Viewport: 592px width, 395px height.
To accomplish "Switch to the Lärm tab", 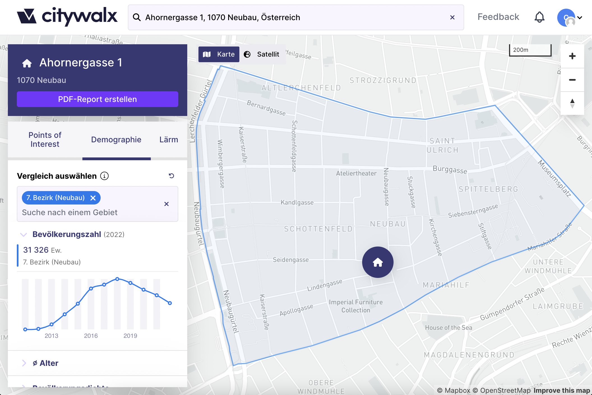I will point(169,140).
